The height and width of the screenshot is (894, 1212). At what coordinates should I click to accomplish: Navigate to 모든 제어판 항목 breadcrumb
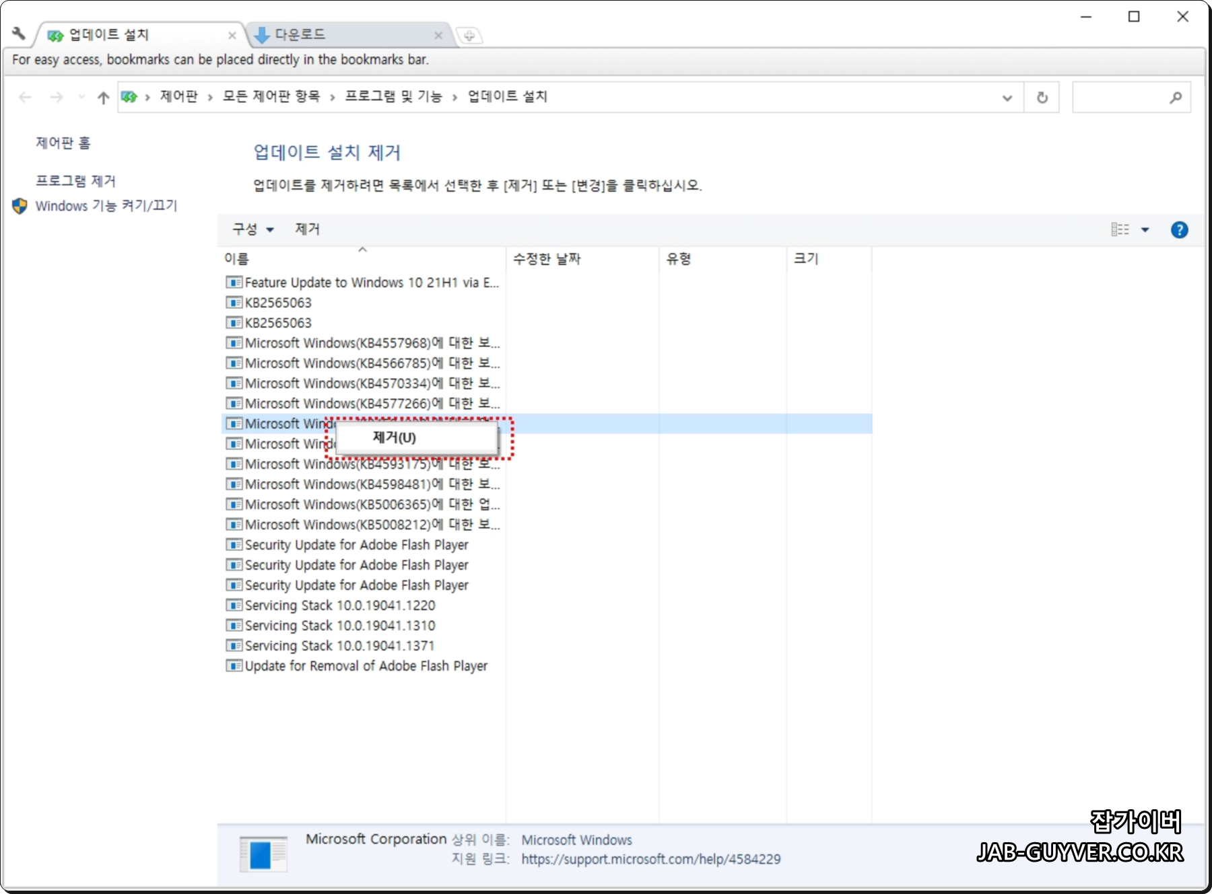pyautogui.click(x=271, y=97)
